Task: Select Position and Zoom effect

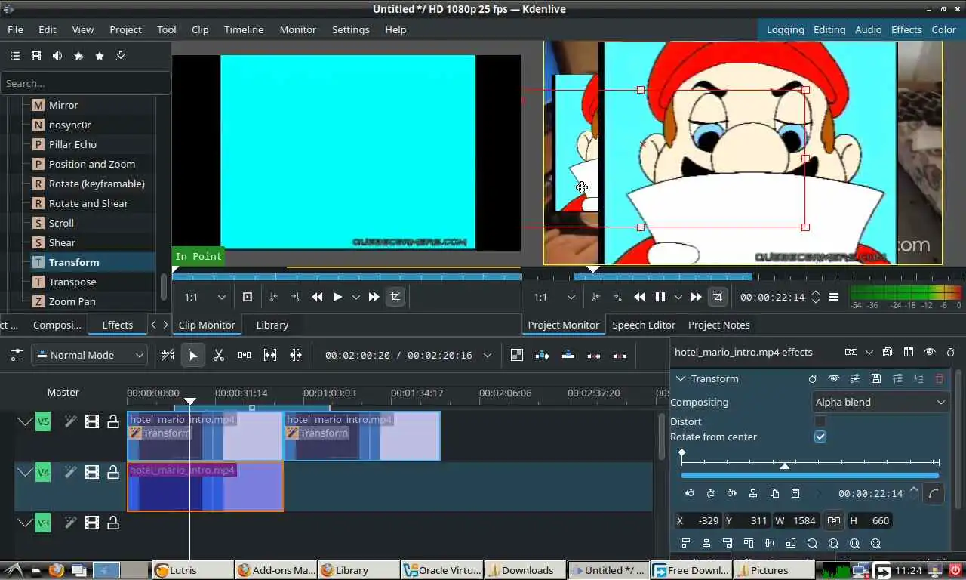Action: tap(92, 164)
